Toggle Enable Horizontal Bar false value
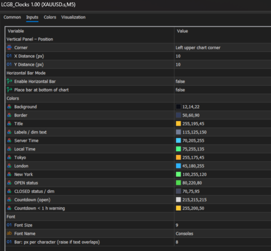 tap(180, 81)
